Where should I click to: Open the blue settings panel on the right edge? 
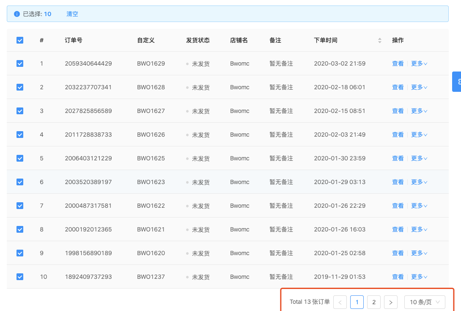[458, 81]
